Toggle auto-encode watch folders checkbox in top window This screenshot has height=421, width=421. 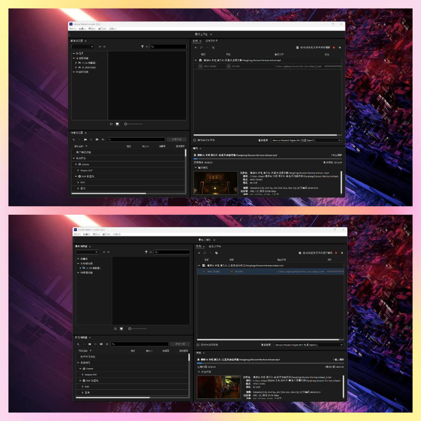[297, 48]
